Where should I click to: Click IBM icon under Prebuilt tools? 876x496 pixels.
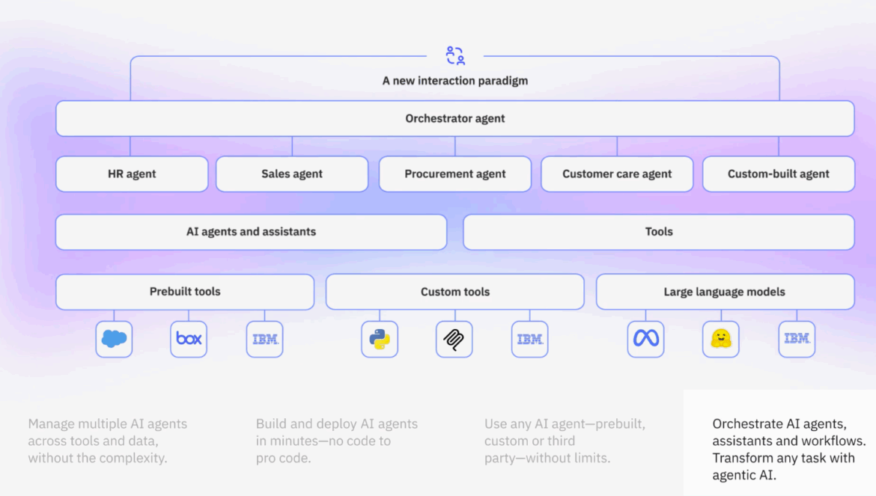[x=264, y=339]
